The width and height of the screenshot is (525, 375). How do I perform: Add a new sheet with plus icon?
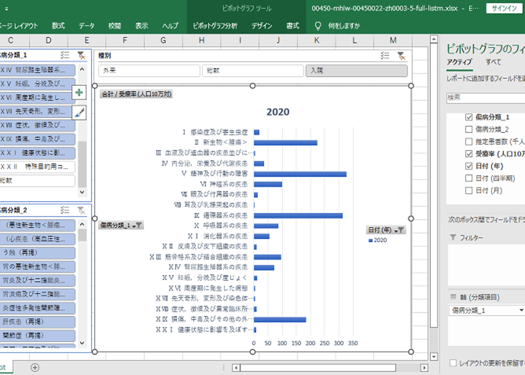35,368
